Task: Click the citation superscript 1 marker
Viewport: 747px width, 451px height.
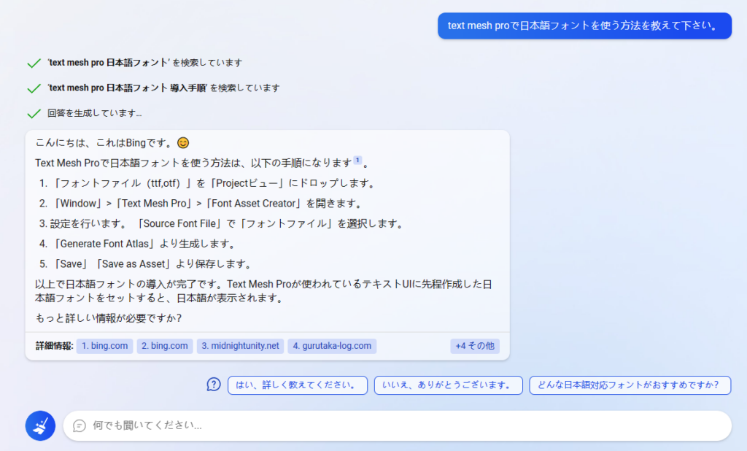Action: click(357, 161)
